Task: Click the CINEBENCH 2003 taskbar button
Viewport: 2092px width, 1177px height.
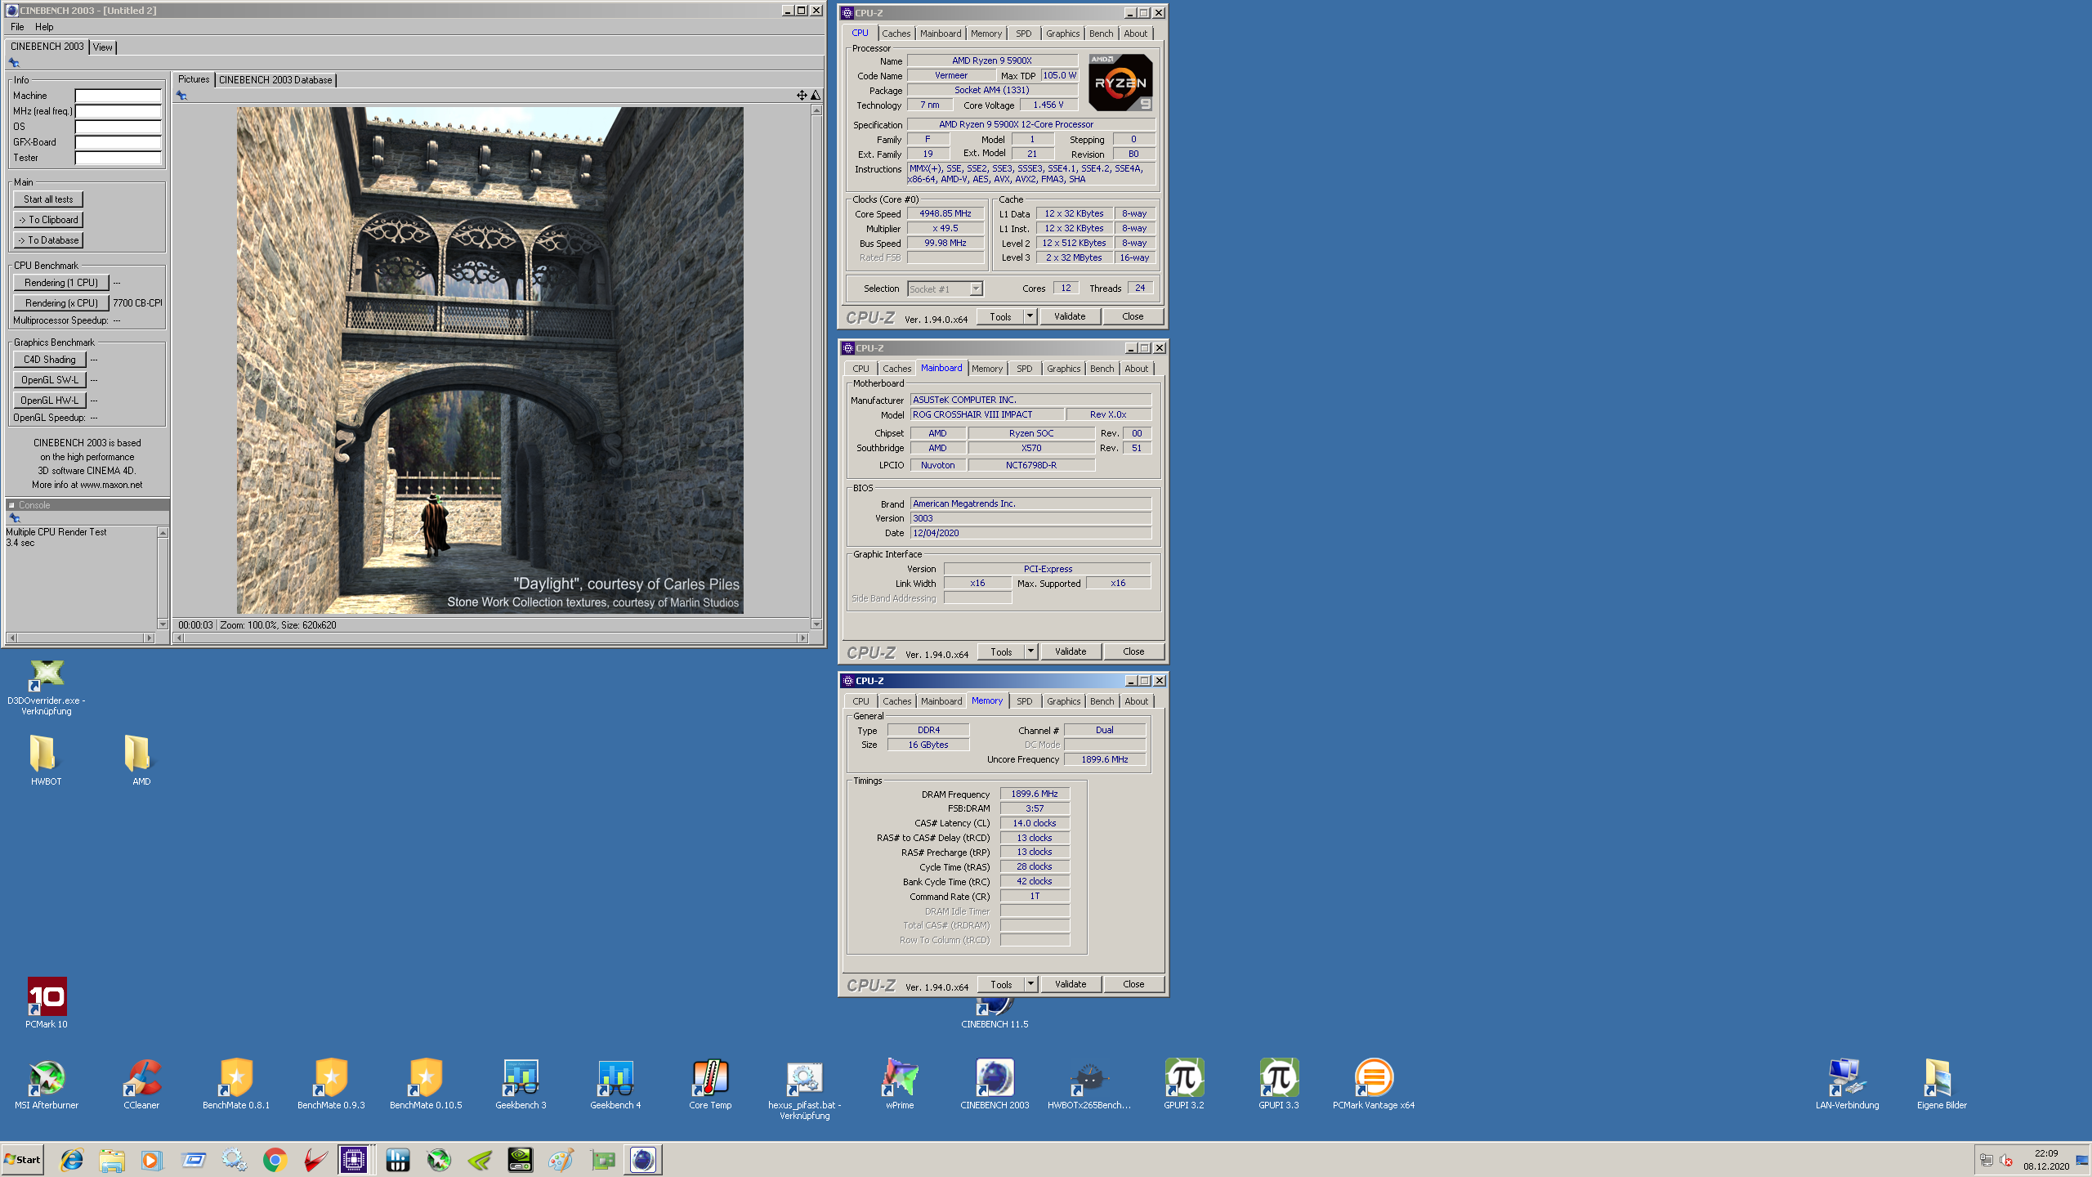Action: 643,1159
